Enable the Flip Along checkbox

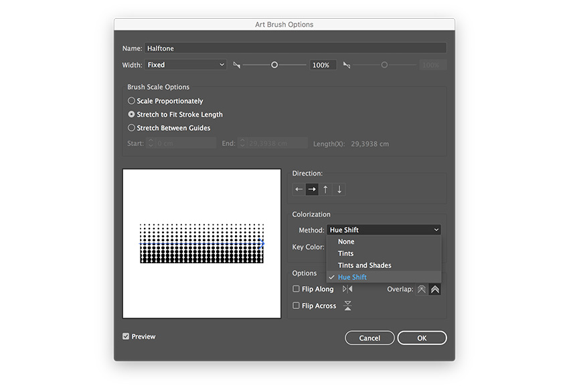click(x=296, y=289)
